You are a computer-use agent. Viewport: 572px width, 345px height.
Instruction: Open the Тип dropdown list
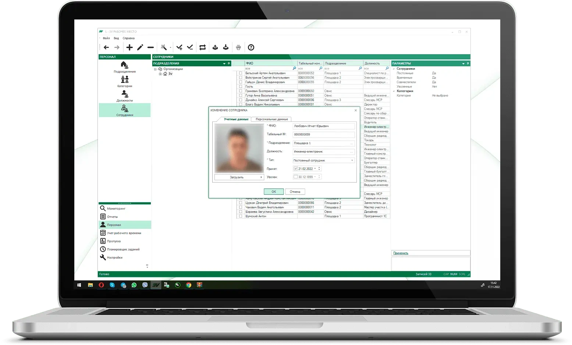tap(352, 160)
